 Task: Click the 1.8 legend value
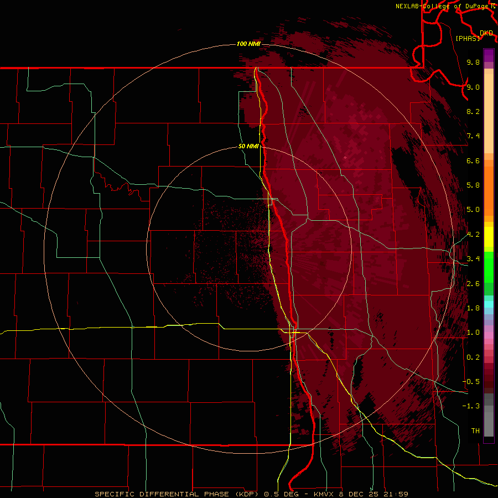[473, 308]
